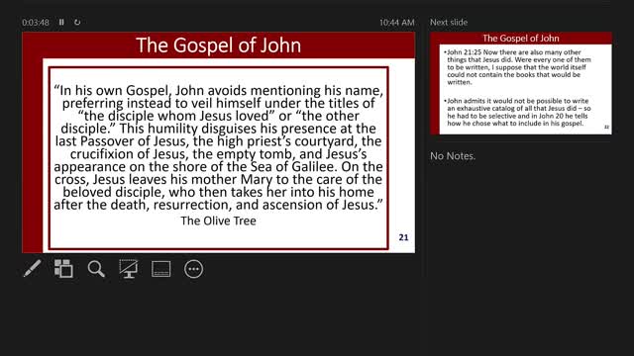Image resolution: width=634 pixels, height=356 pixels.
Task: Click the 'Next slide' label
Action: (x=449, y=22)
